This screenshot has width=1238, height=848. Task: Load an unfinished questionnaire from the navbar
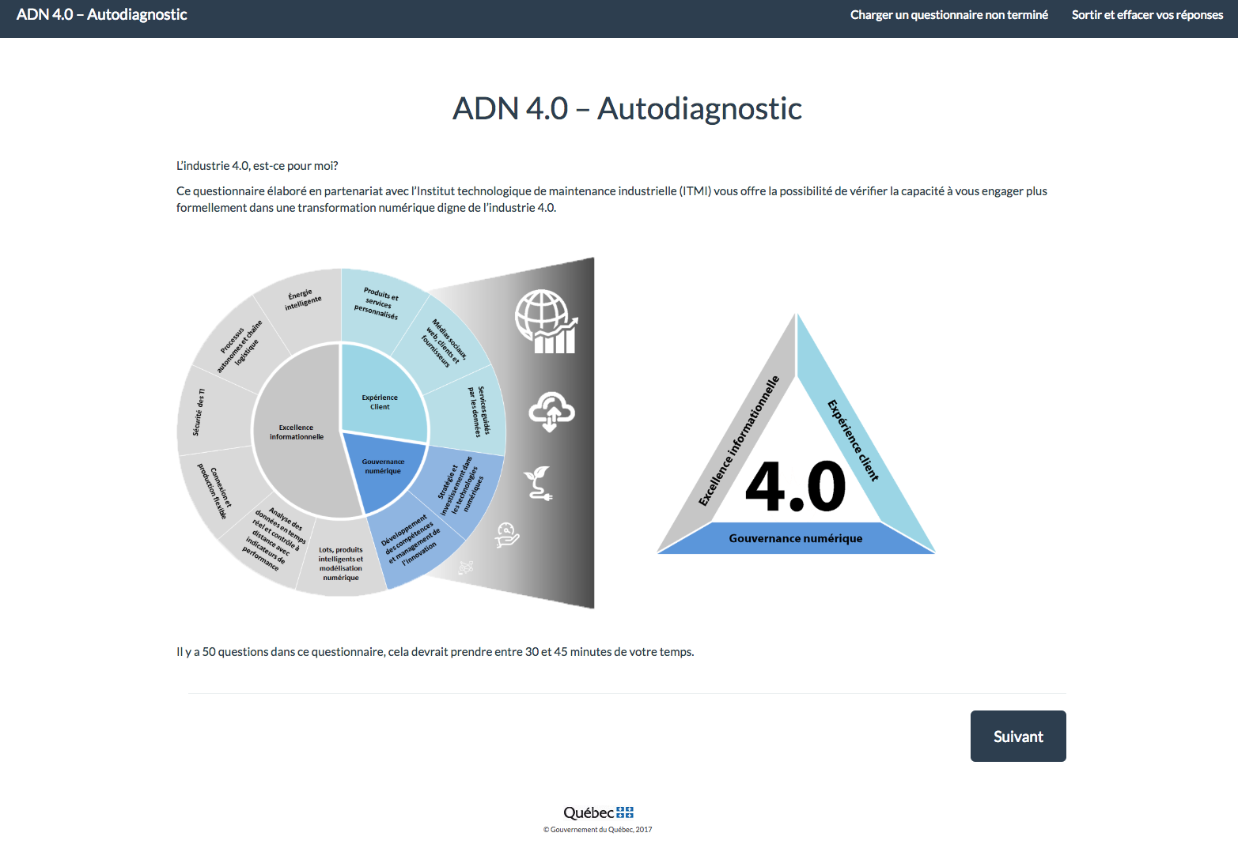click(x=949, y=15)
